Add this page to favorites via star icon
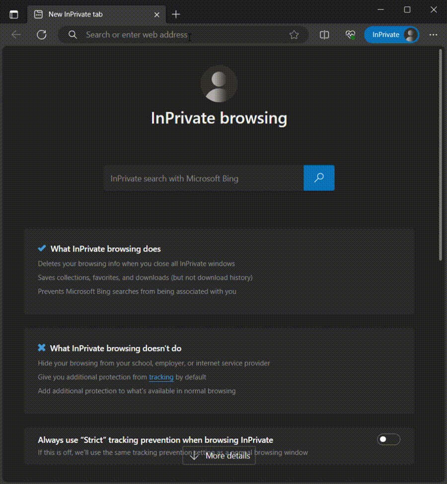 pos(294,35)
